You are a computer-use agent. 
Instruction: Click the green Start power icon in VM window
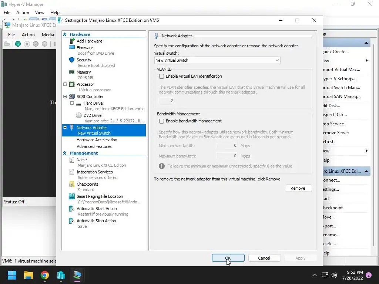[18, 44]
